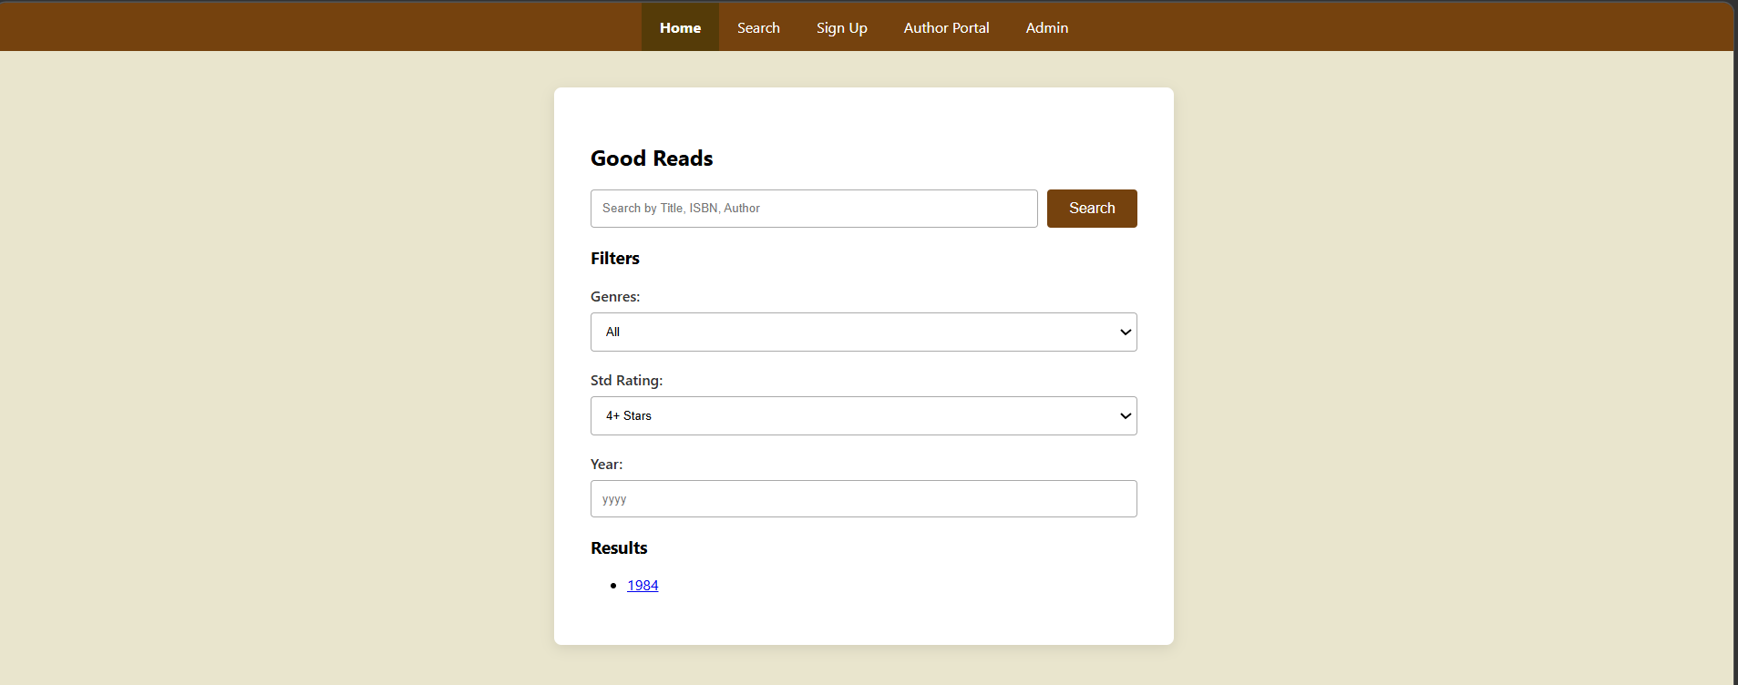Click the chevron arrow on Genres dropdown
Image resolution: width=1738 pixels, height=685 pixels.
click(x=1126, y=332)
